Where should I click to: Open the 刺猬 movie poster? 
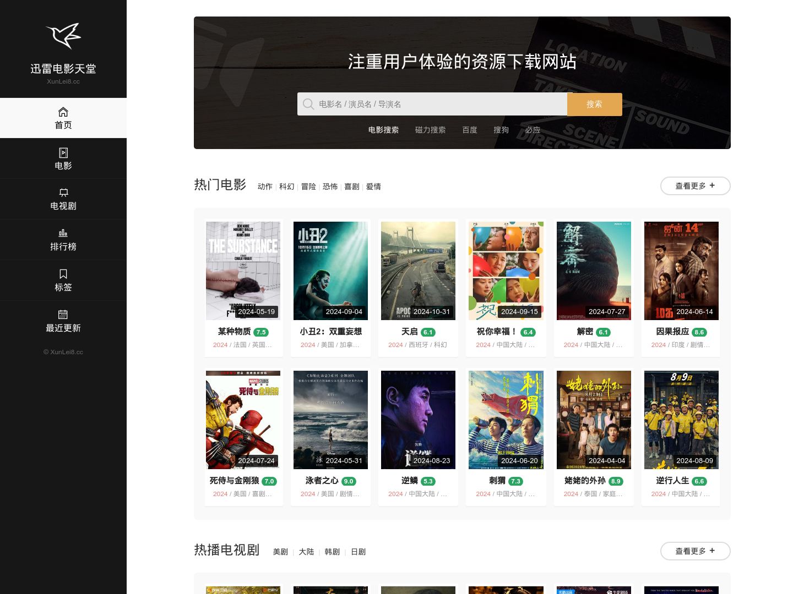pos(506,420)
